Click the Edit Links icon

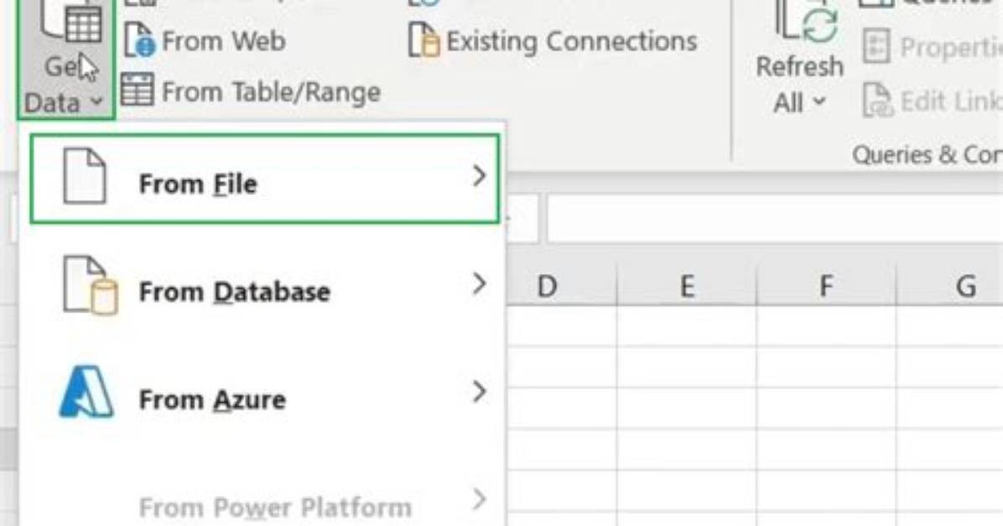point(876,101)
